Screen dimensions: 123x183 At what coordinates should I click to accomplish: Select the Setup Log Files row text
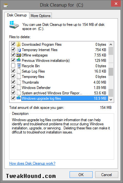[x=33, y=71]
